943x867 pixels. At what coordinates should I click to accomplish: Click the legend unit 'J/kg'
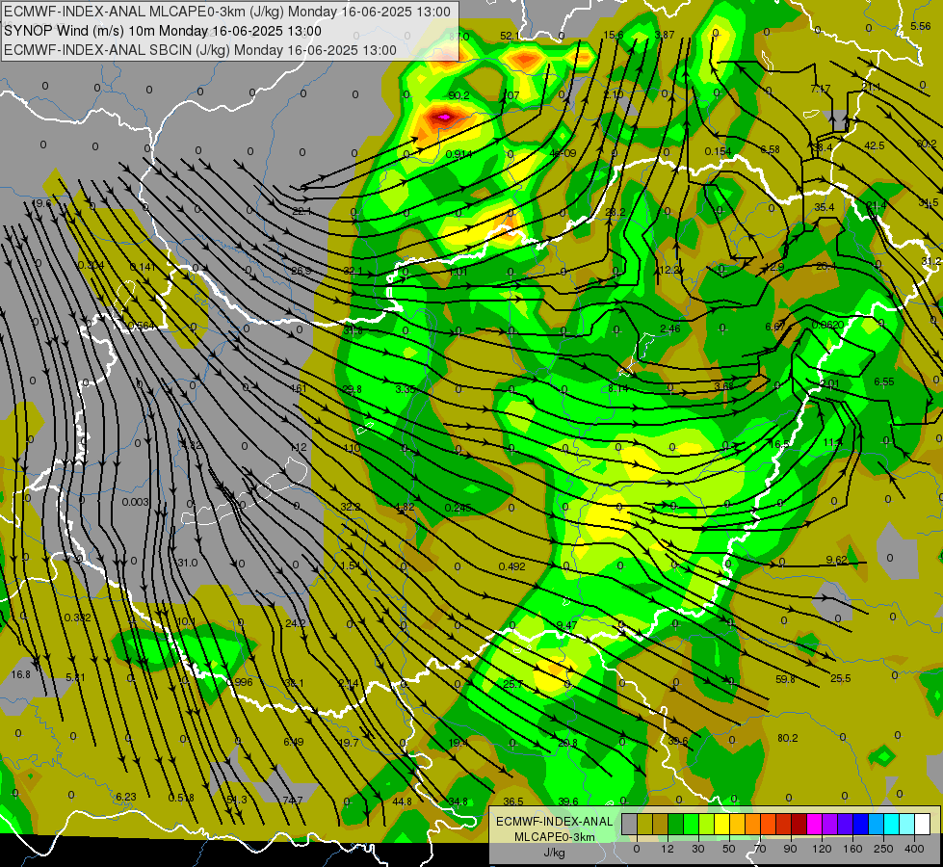555,852
